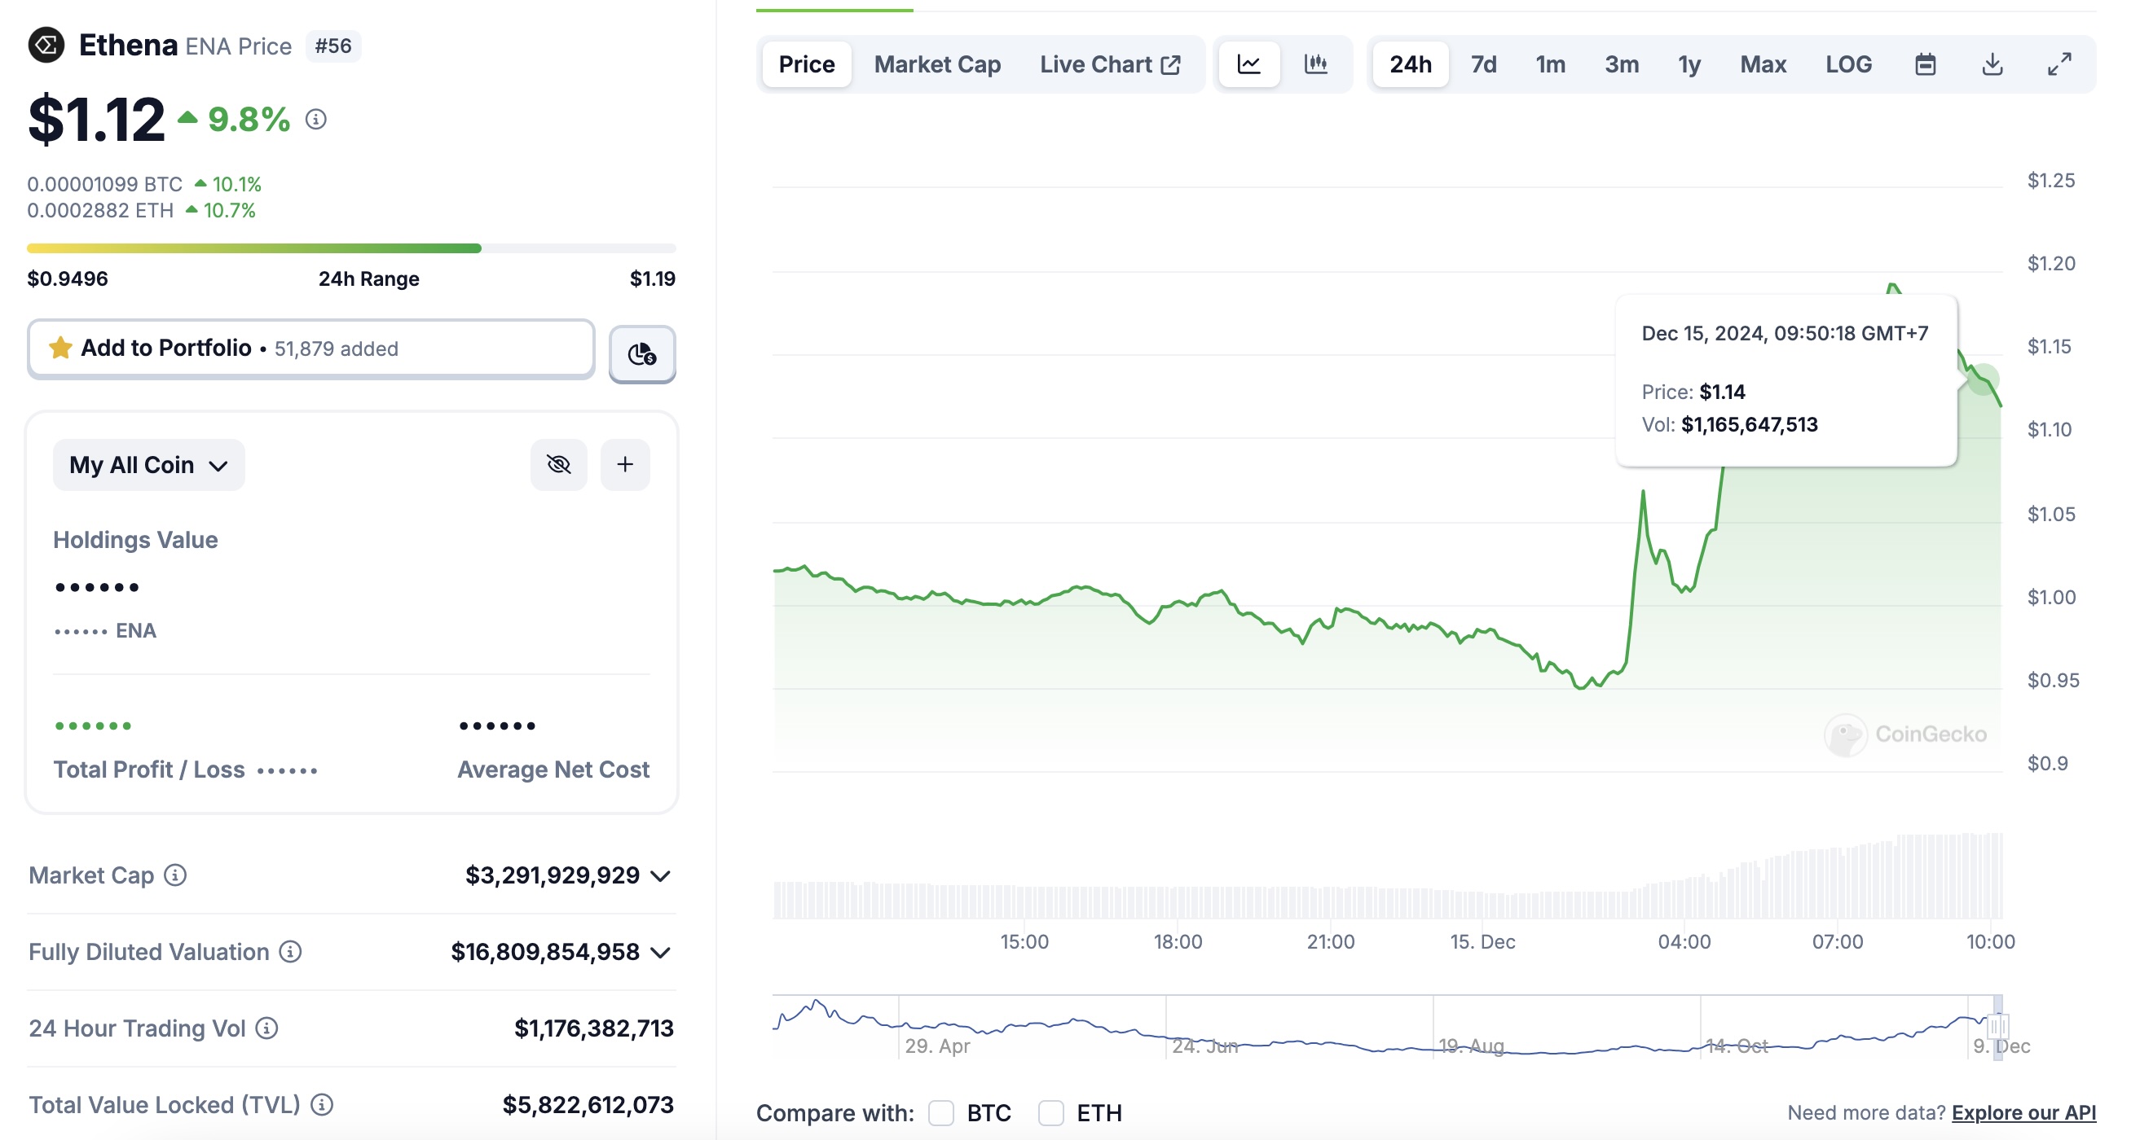2140x1140 pixels.
Task: Switch to candlestick chart icon
Action: pyautogui.click(x=1316, y=64)
